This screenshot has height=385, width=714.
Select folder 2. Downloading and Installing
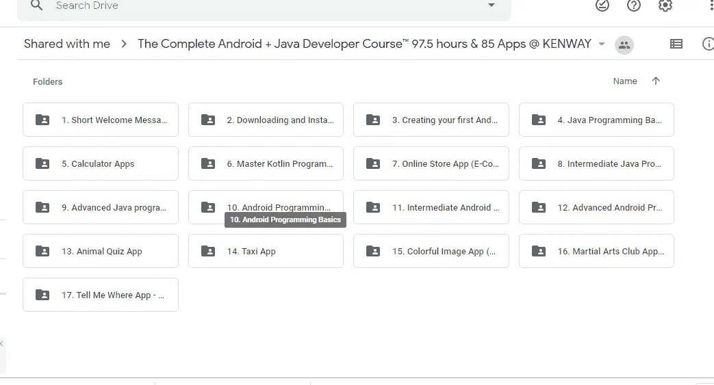[x=266, y=120]
